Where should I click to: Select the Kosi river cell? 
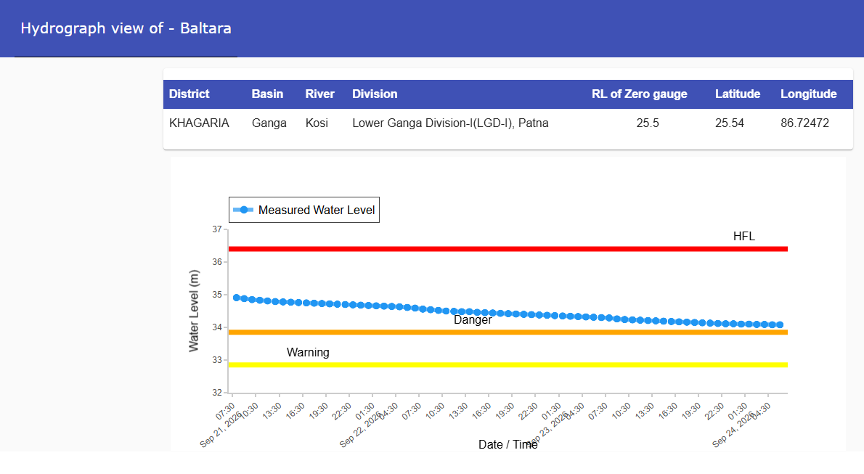(317, 123)
